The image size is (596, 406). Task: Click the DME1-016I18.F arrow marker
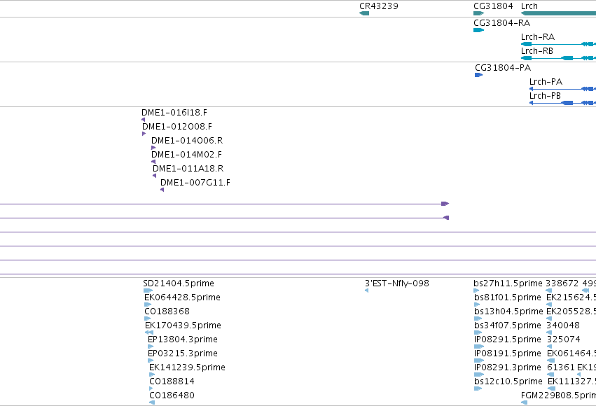(x=143, y=120)
